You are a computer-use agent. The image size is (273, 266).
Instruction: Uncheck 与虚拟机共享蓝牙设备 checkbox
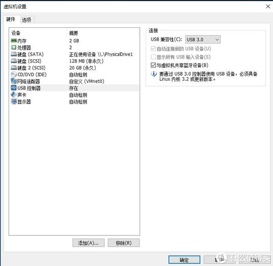[x=153, y=65]
